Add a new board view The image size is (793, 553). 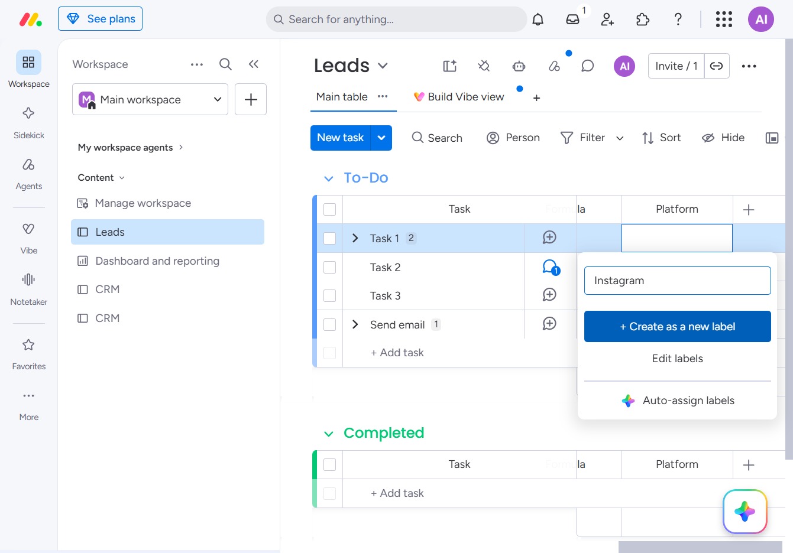point(536,98)
